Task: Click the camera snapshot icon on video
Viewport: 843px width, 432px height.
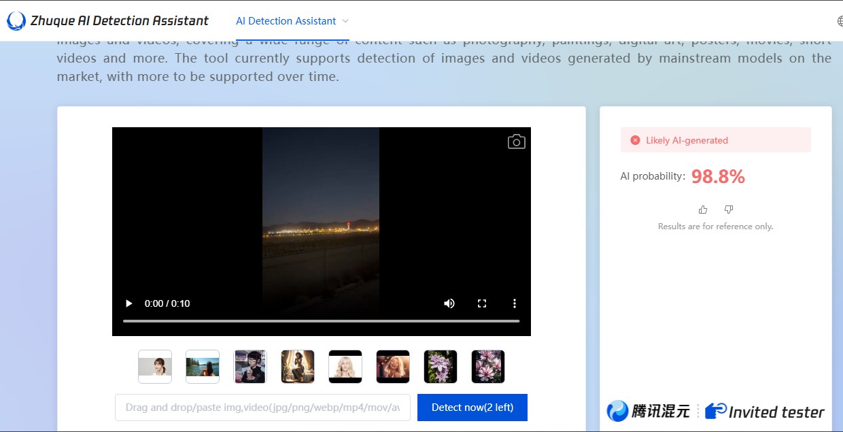Action: [516, 142]
